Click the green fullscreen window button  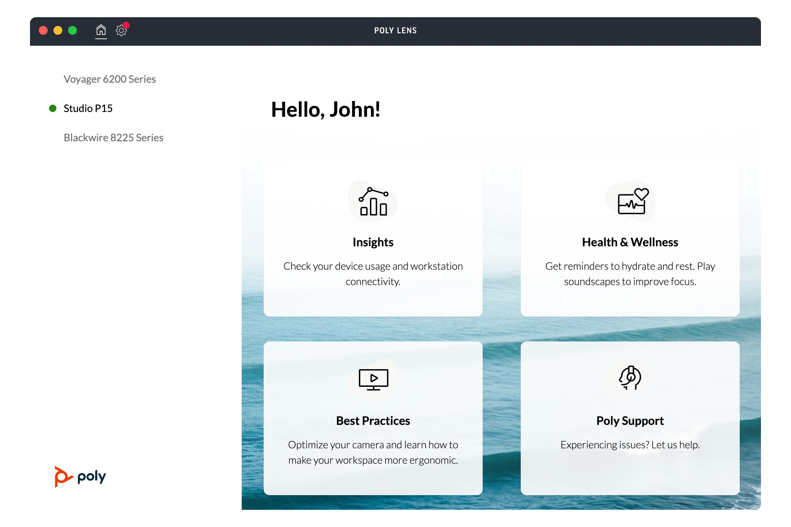(73, 30)
